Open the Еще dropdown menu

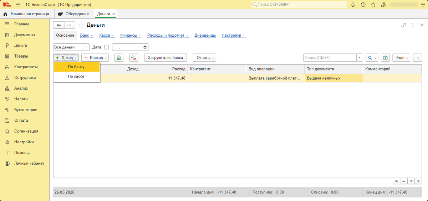point(402,58)
